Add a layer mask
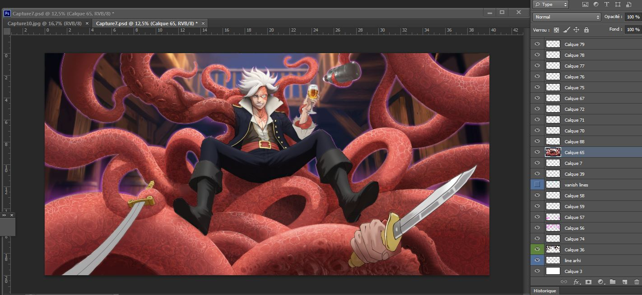 (588, 282)
